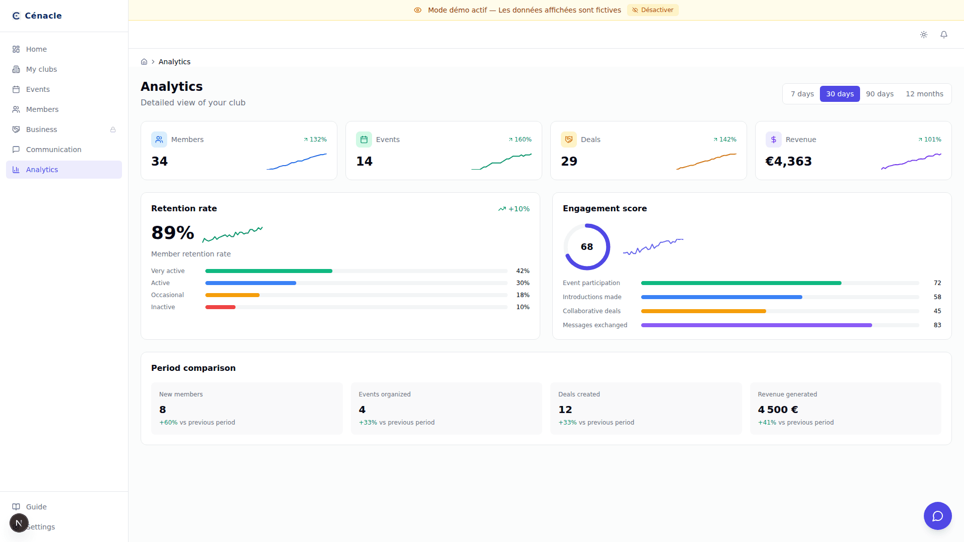Open the Guide section
The height and width of the screenshot is (542, 964).
coord(36,506)
